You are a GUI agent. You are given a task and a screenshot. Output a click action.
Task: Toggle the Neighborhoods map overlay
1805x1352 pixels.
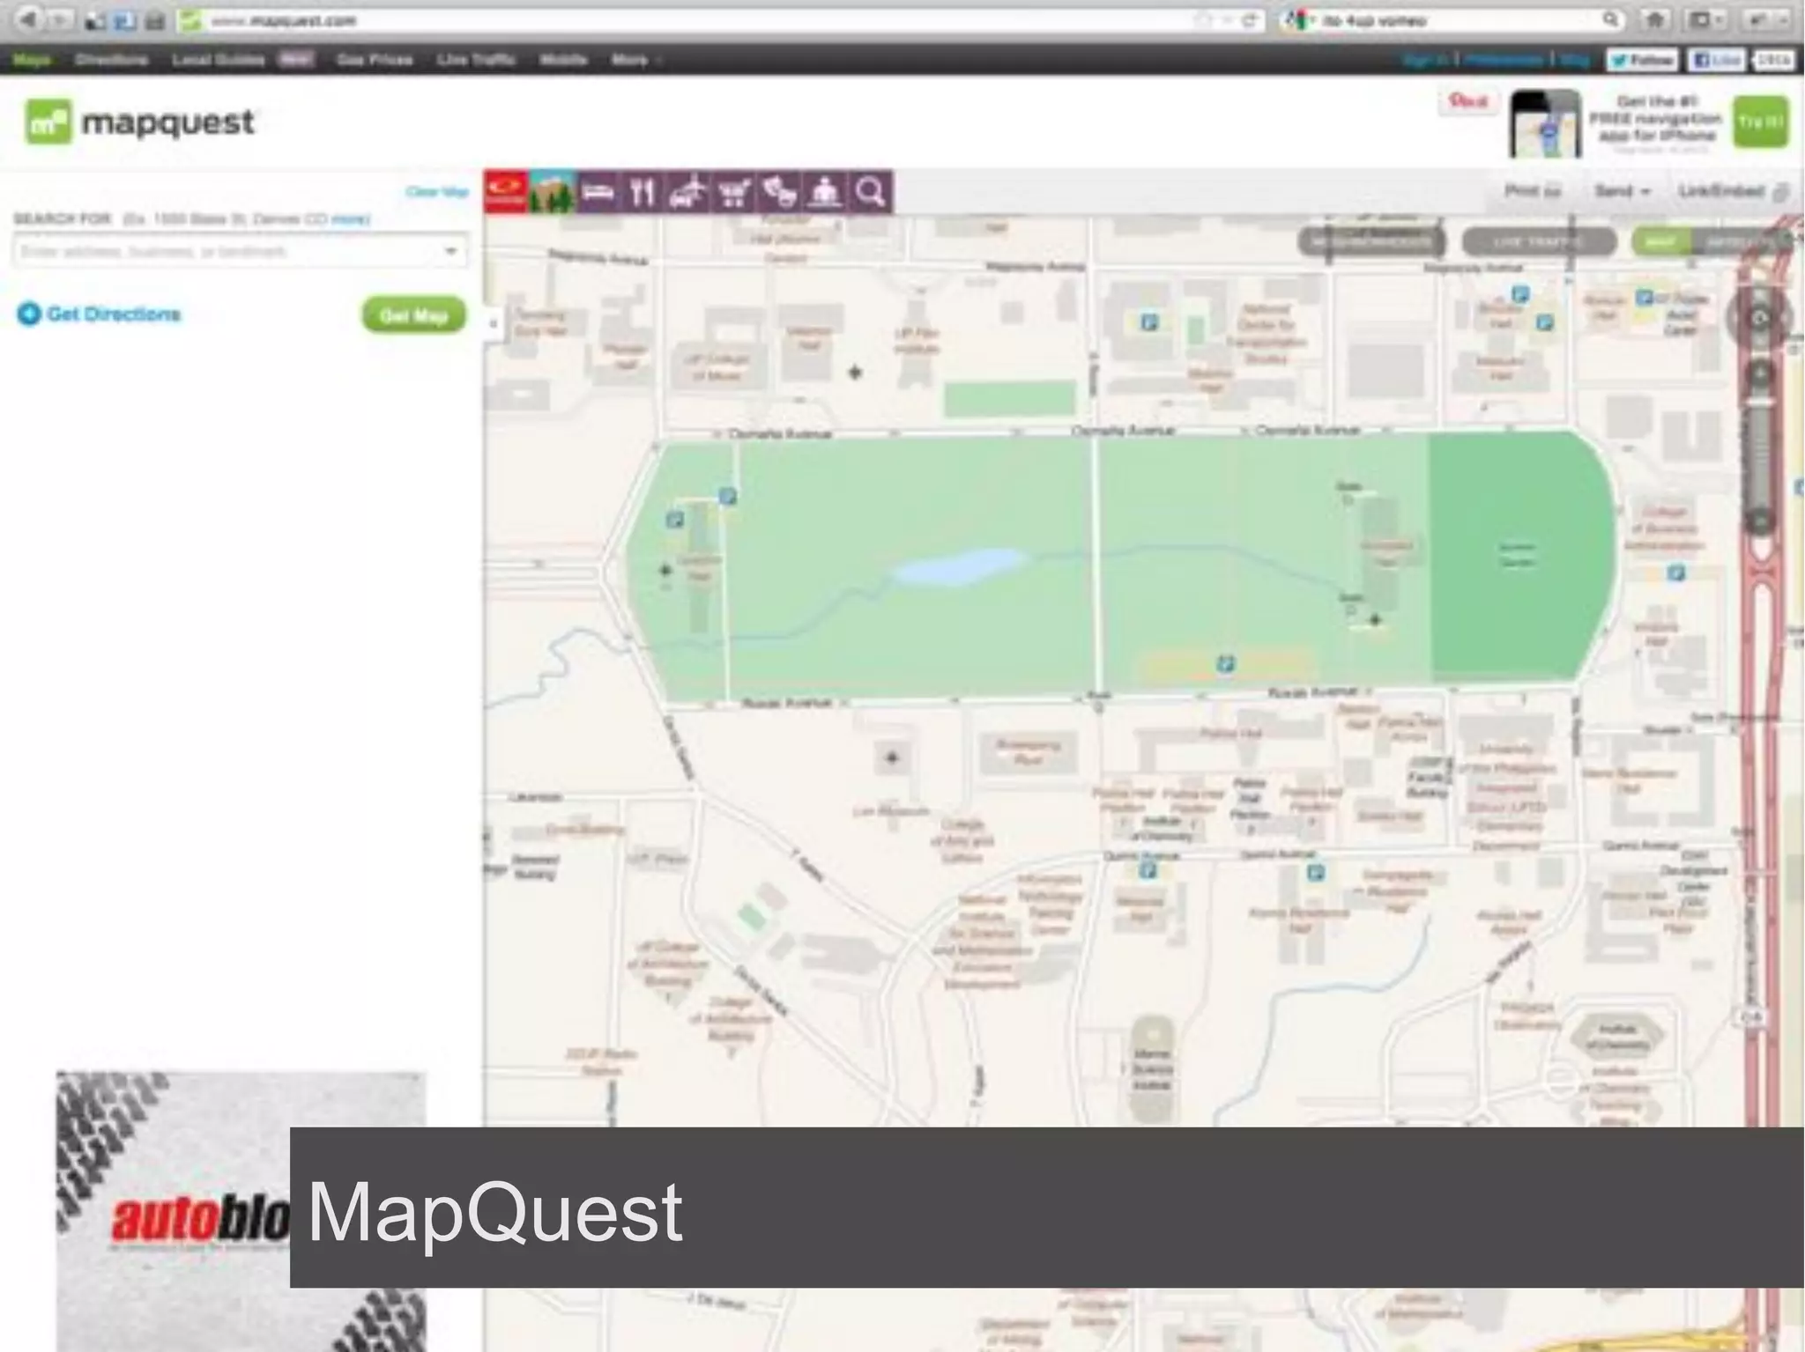(x=1371, y=241)
